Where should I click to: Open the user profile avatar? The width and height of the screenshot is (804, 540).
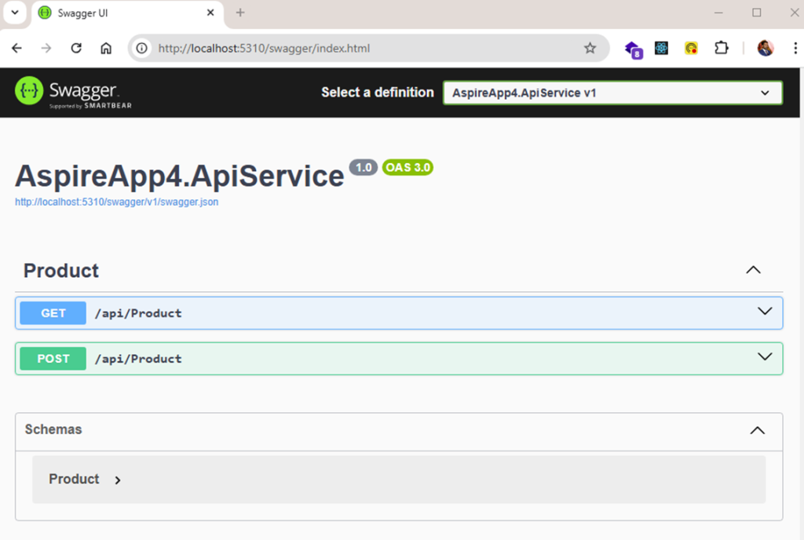tap(765, 48)
